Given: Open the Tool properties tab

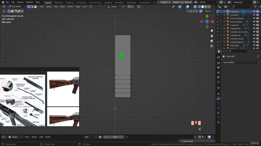Looking at the screenshot, I should (219, 57).
